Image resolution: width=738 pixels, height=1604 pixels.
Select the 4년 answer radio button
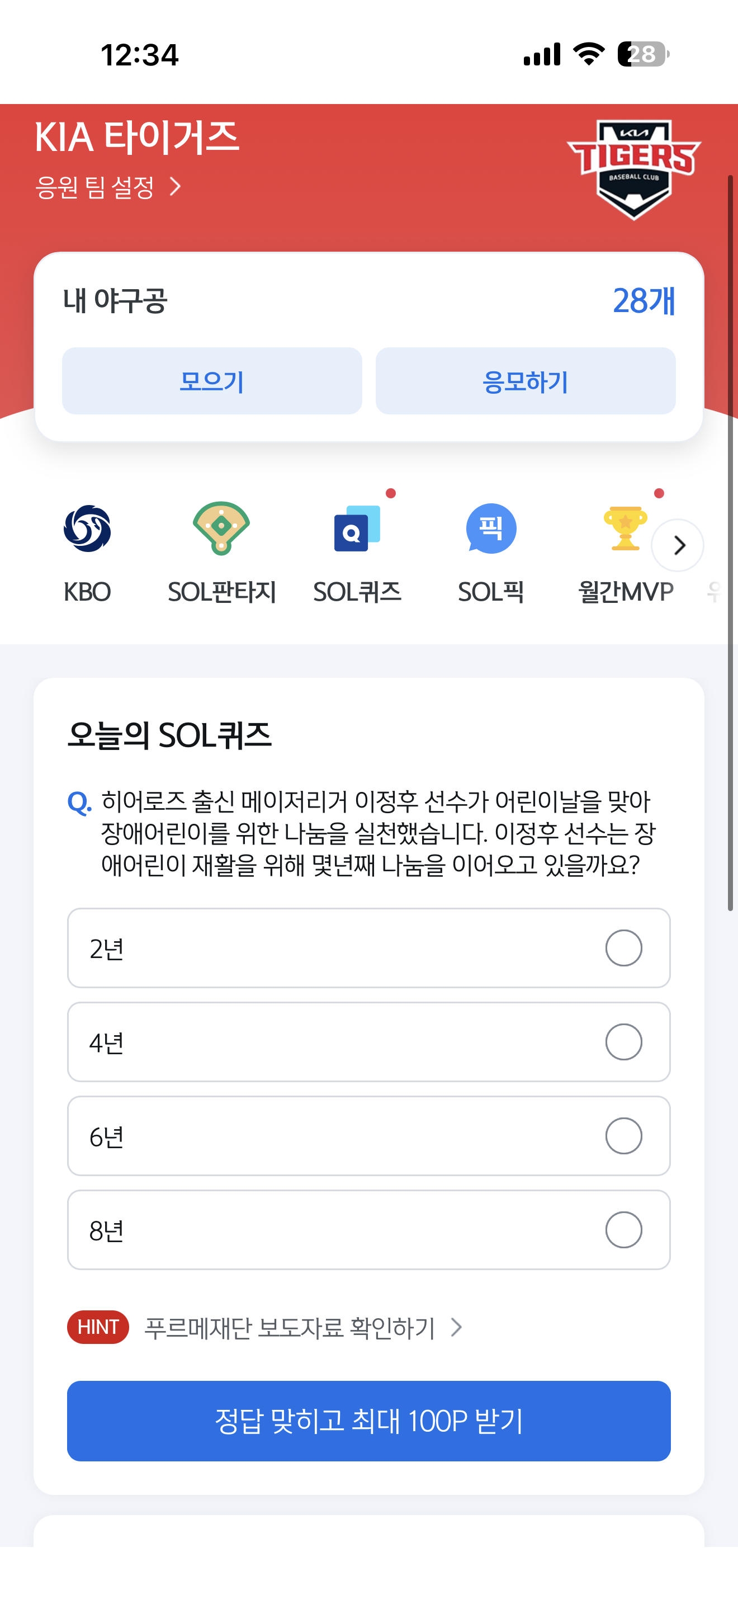pyautogui.click(x=623, y=1042)
